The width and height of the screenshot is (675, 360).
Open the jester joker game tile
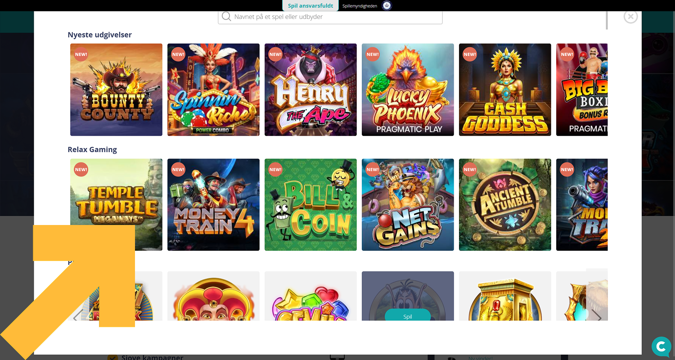point(213,296)
